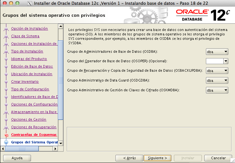Go to Opciones de Gestión step

[x=29, y=119]
